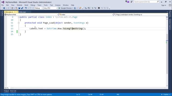Click the horizontal scrollbar of the editor
This screenshot has width=172, height=96.
coord(89,88)
